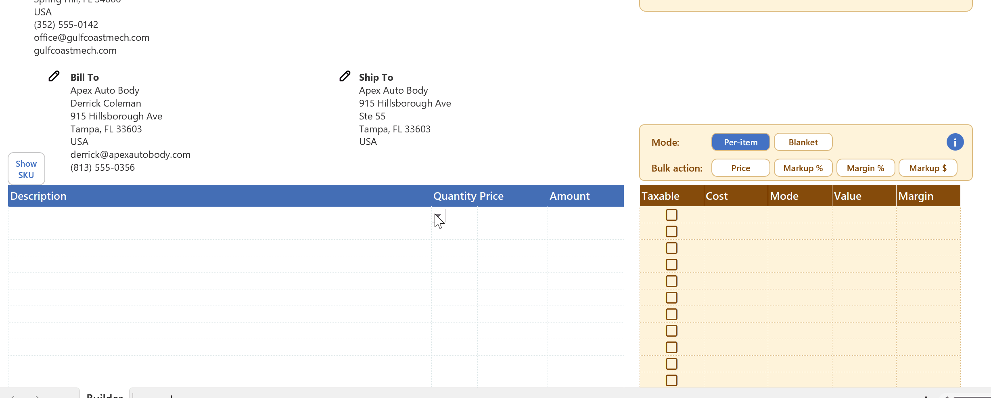Select 'Apex Auto Body' under Ship To

coord(393,90)
